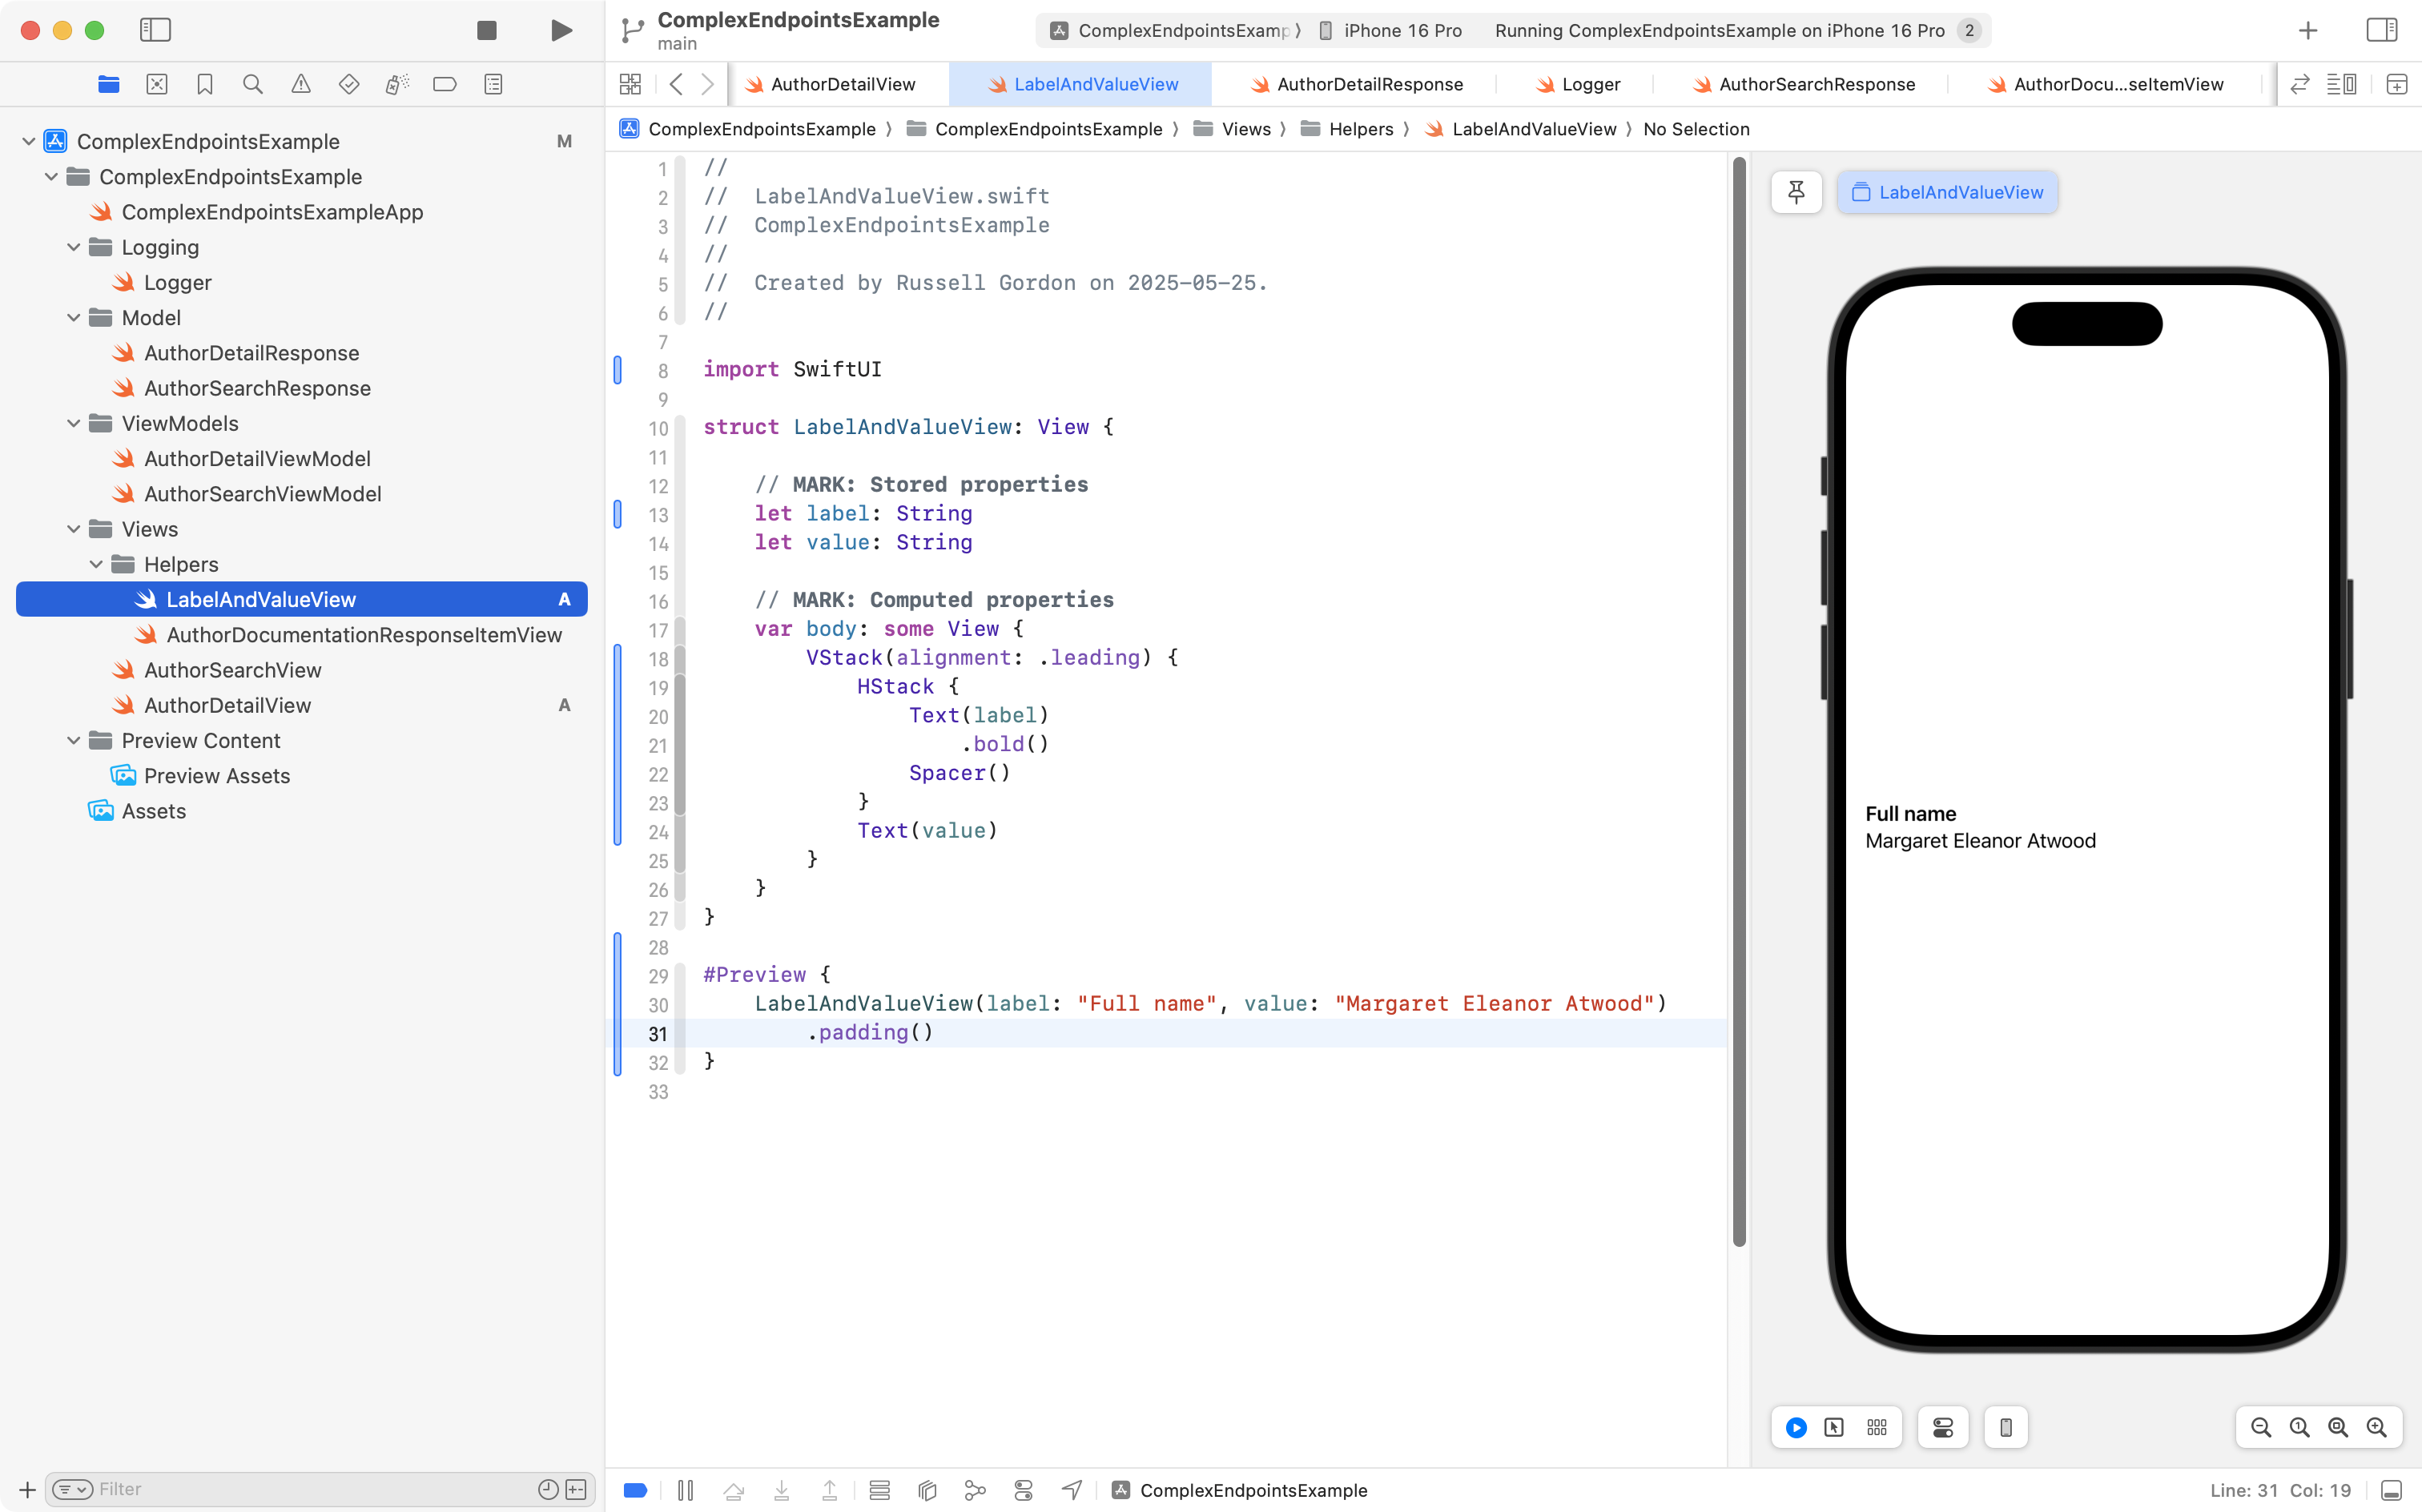
Task: Switch to the Logger editor tab
Action: click(1590, 85)
